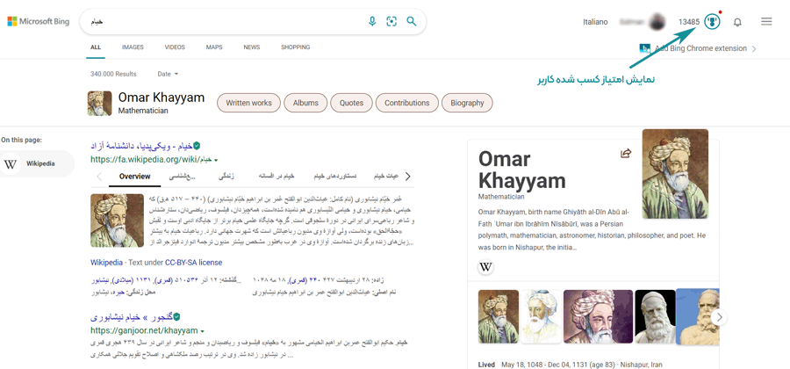Open the hamburger settings menu
790x369 pixels.
(x=766, y=22)
